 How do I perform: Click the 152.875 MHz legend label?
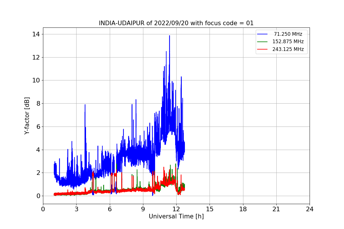288,42
